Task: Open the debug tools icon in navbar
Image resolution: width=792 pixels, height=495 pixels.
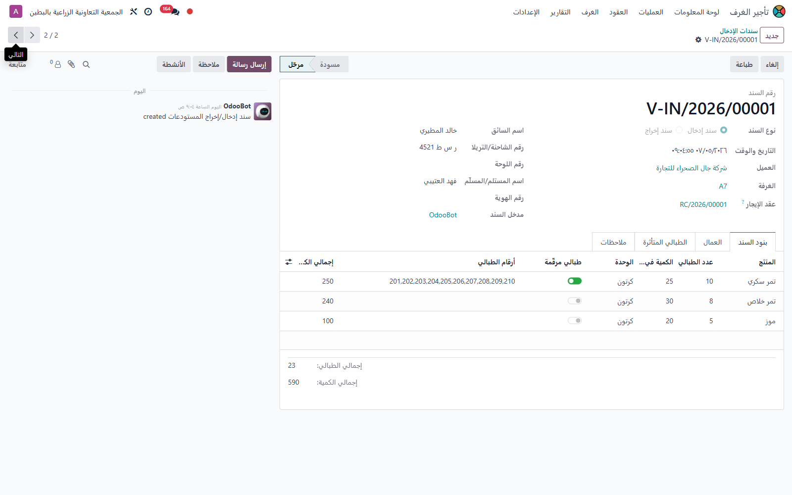Action: [x=134, y=11]
